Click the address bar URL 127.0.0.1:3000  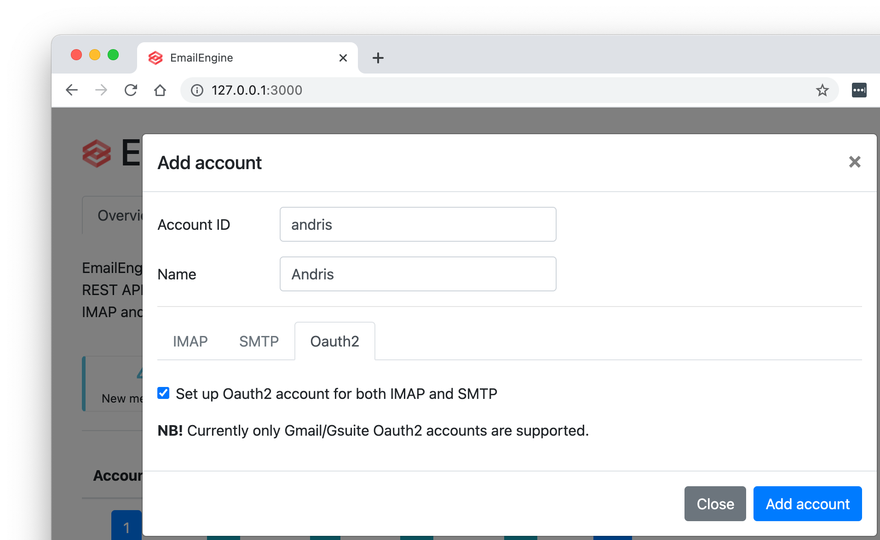(257, 90)
